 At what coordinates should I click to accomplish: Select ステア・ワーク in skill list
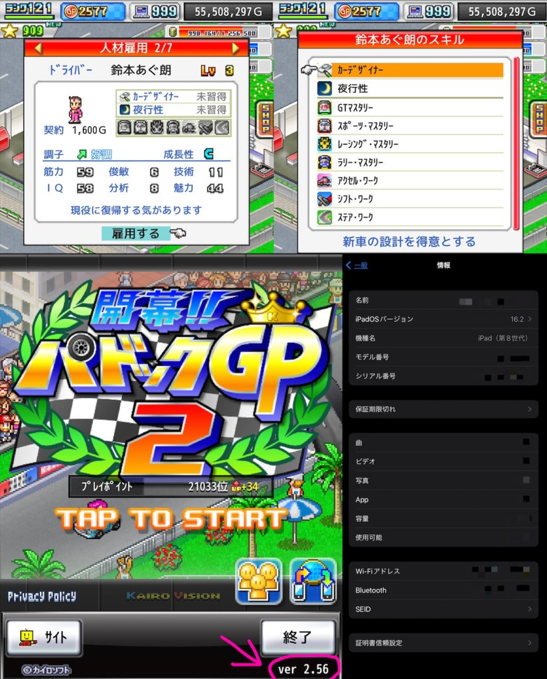[410, 217]
